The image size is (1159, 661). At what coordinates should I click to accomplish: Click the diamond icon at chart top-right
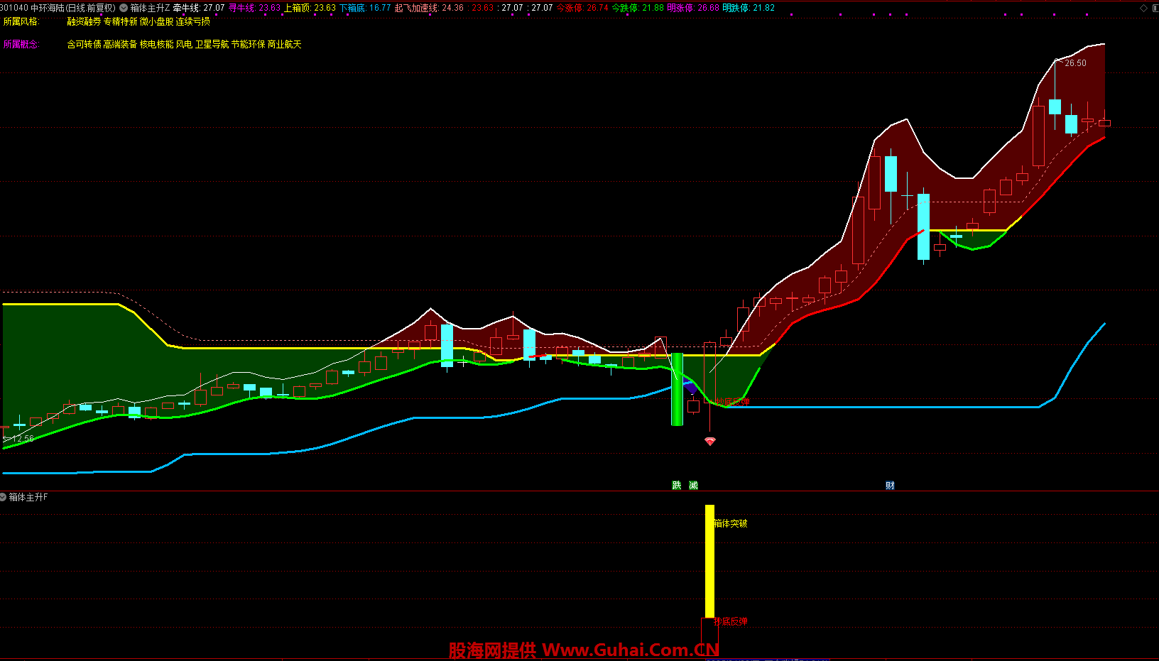[x=1143, y=8]
